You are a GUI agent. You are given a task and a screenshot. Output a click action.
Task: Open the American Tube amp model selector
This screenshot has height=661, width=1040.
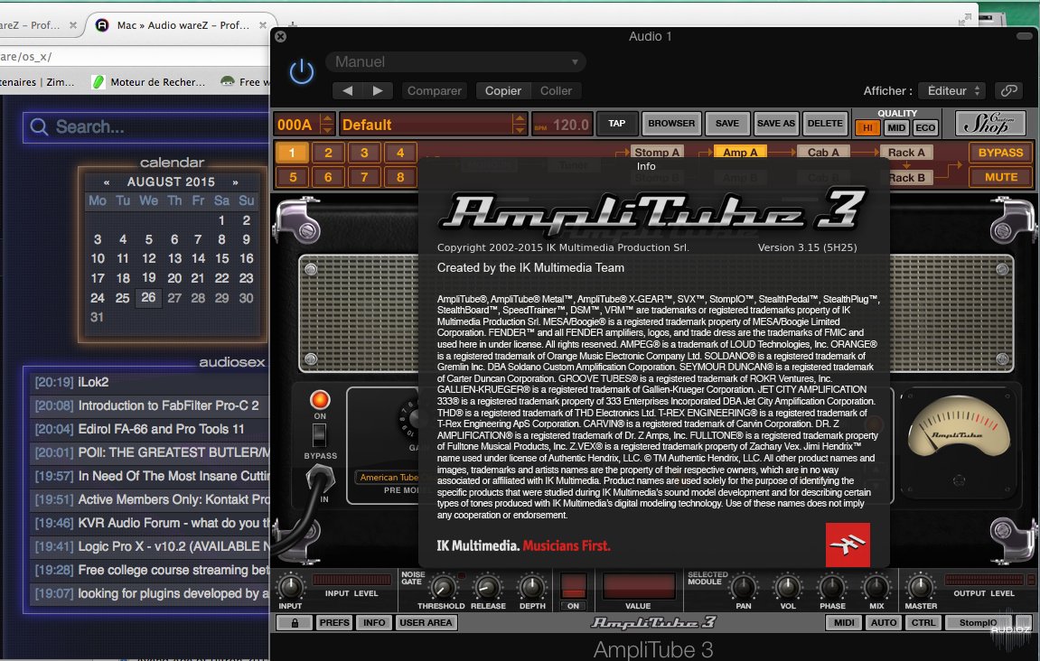pos(389,478)
